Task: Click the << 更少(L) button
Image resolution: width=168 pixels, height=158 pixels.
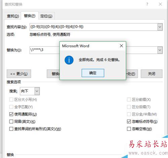Action: coord(19,74)
